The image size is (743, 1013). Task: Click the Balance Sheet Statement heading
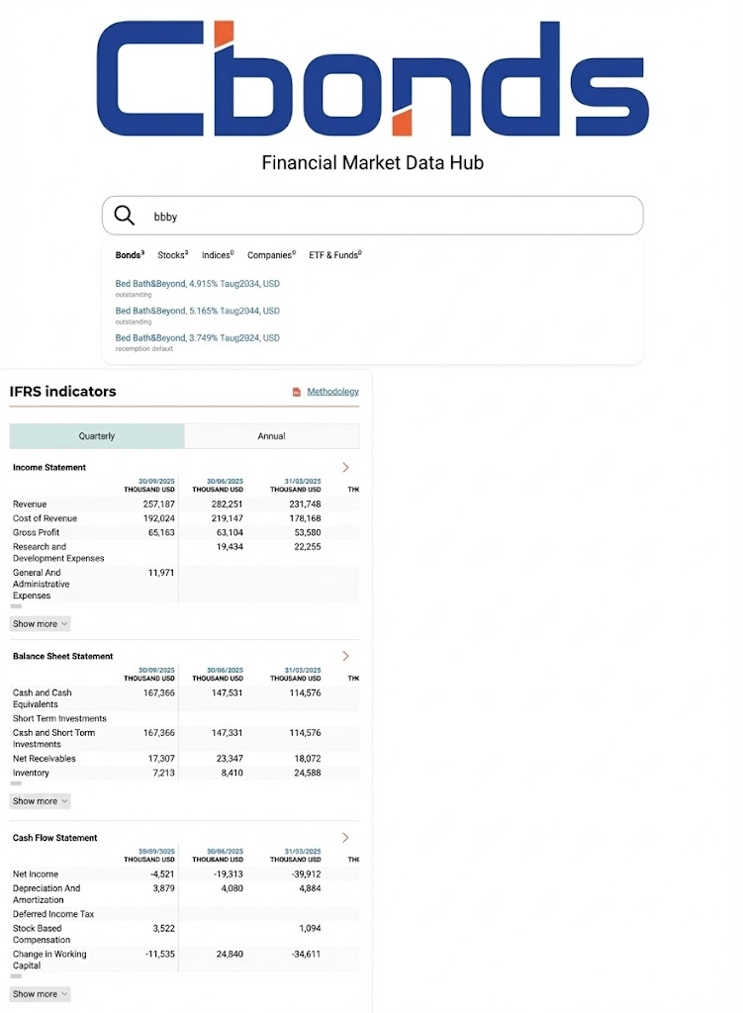coord(62,656)
